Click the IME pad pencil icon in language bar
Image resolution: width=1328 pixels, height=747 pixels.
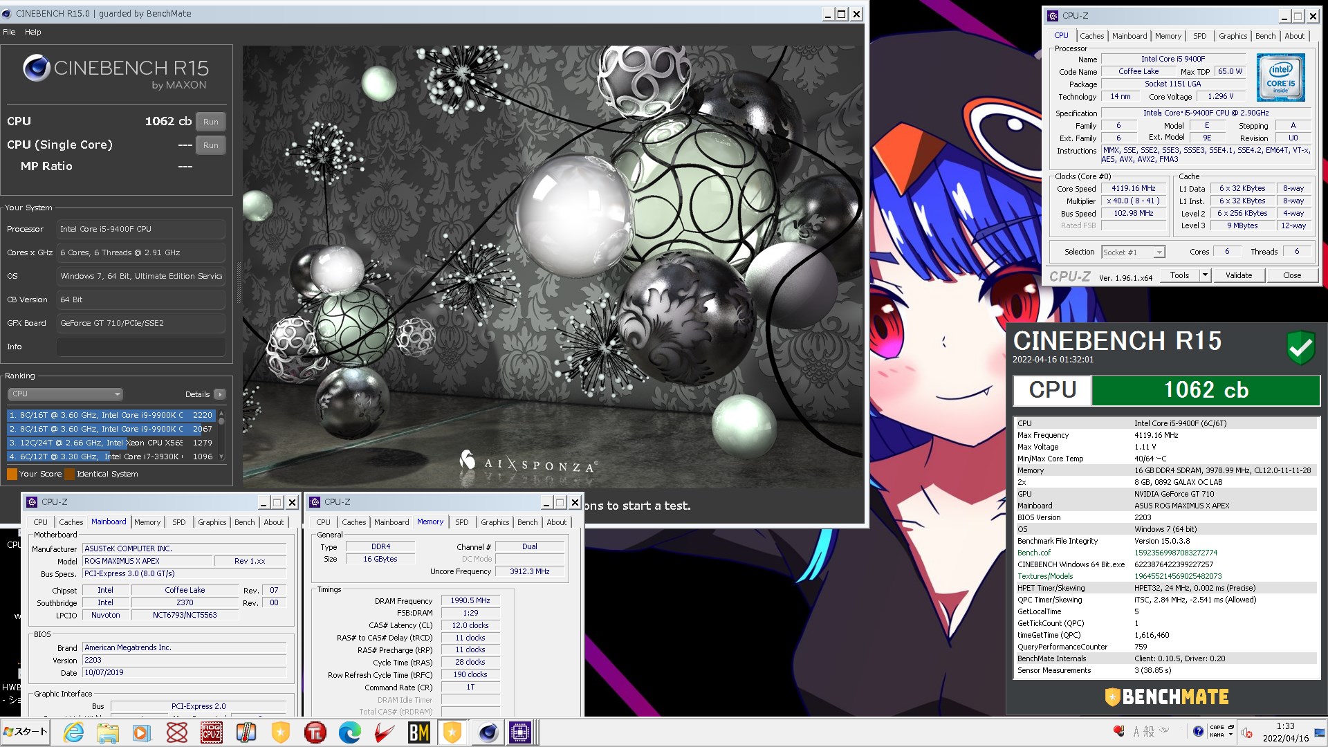1165,730
